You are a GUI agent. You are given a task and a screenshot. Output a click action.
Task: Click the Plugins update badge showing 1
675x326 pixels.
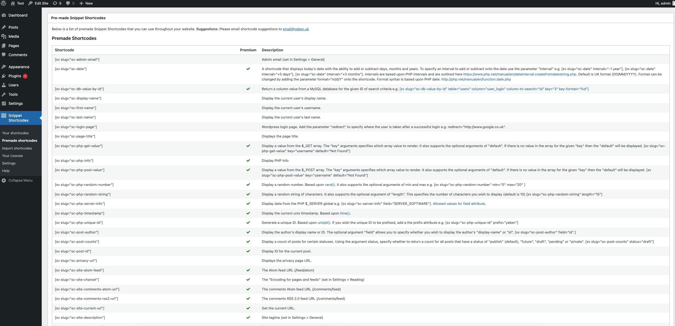[25, 76]
